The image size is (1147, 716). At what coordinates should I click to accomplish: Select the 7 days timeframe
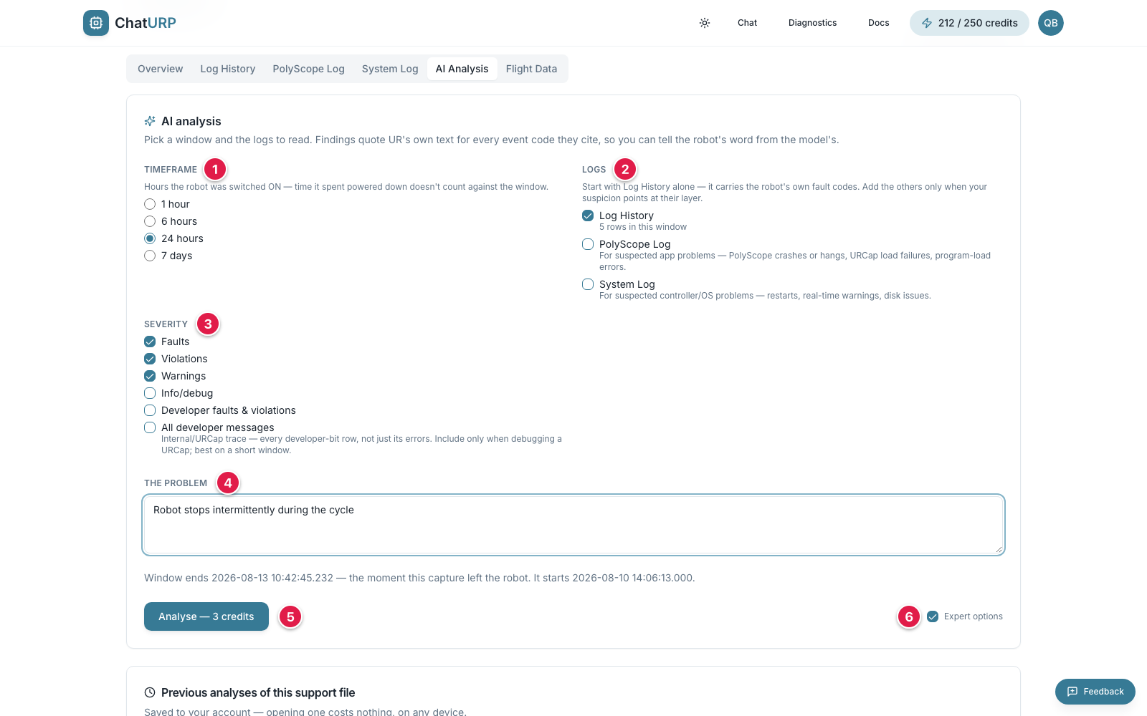pos(150,256)
